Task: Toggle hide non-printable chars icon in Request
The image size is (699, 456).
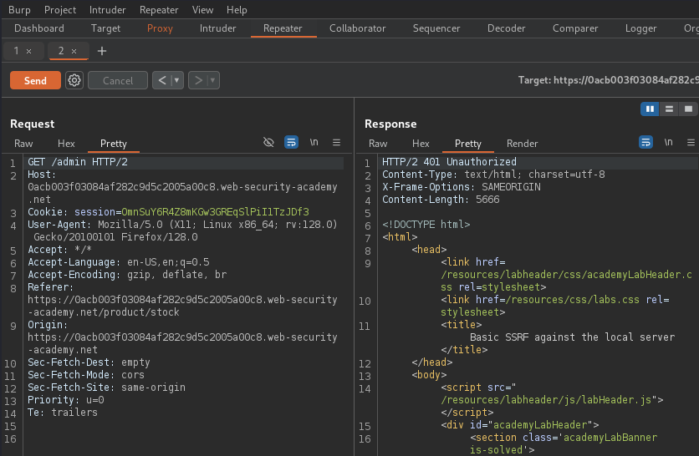Action: (x=268, y=143)
